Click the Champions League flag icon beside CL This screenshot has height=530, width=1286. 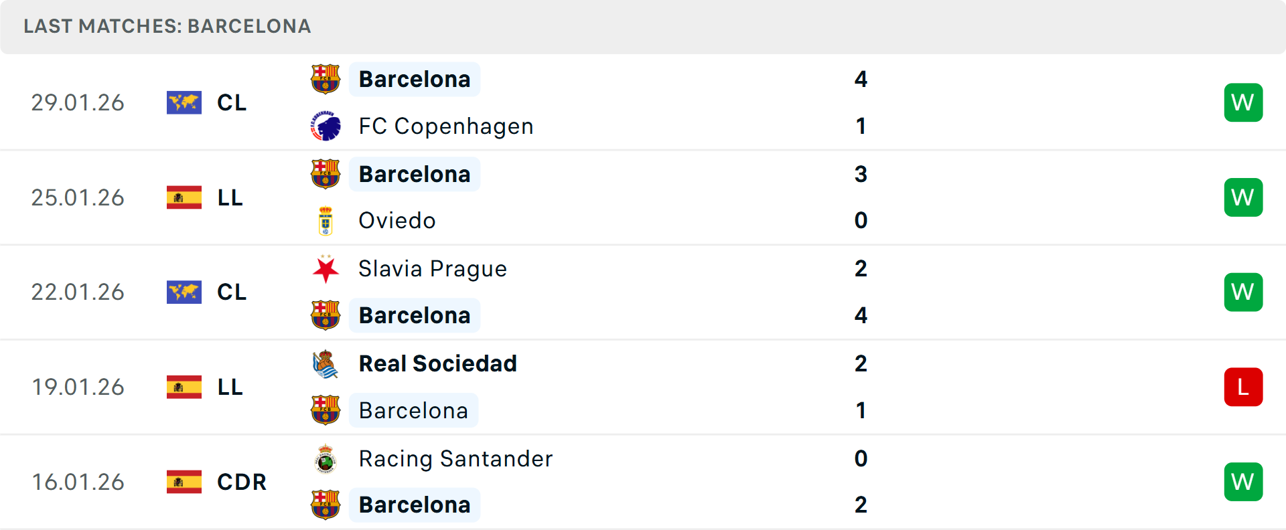point(184,102)
